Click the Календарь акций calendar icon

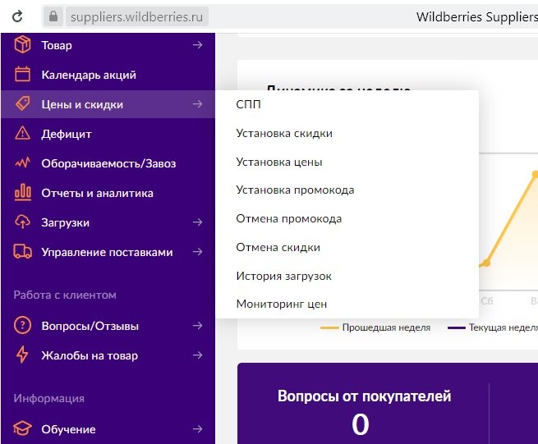22,75
